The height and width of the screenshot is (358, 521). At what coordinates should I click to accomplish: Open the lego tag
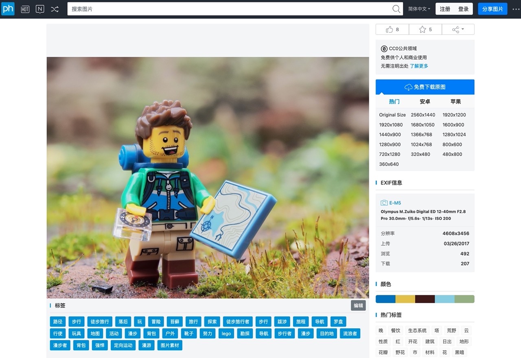pyautogui.click(x=226, y=333)
